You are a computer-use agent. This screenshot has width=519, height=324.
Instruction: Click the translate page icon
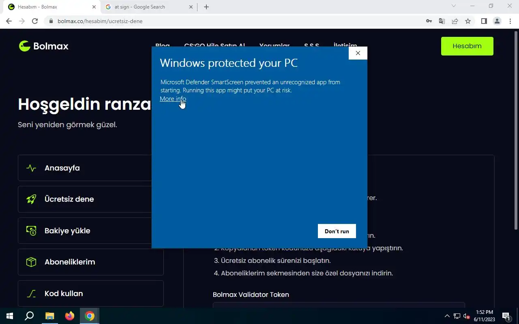tap(442, 21)
